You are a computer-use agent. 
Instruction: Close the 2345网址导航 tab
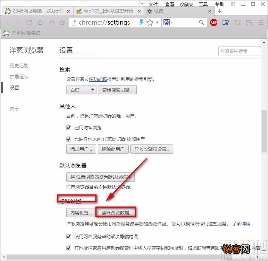tap(69, 11)
